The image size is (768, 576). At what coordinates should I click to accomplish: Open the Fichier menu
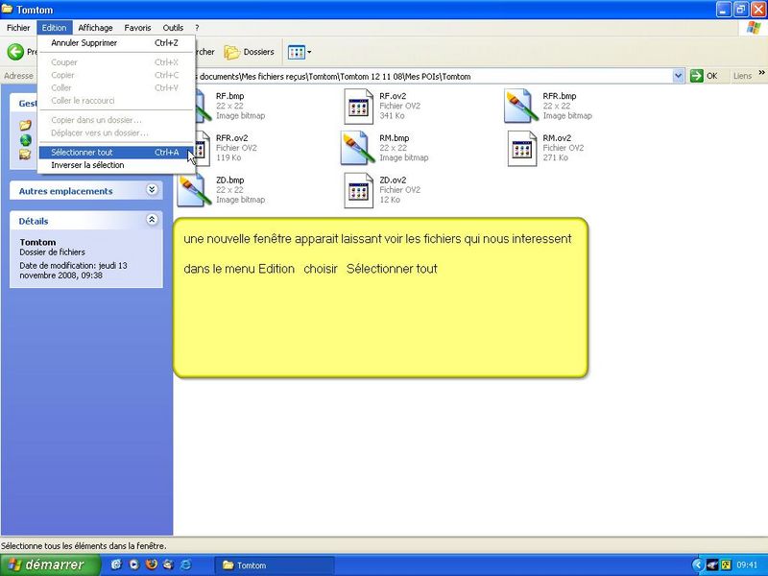[18, 28]
